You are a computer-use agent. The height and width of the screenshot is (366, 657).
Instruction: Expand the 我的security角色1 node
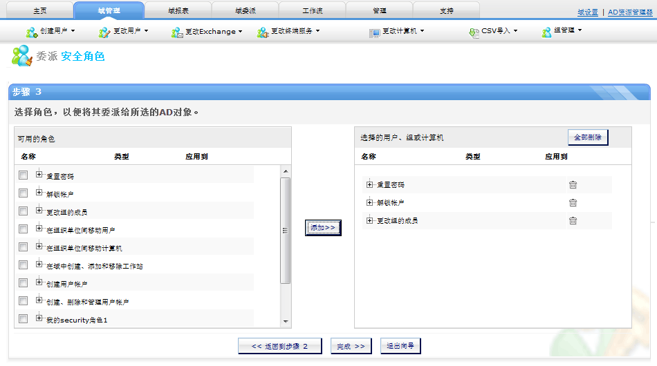(x=39, y=318)
